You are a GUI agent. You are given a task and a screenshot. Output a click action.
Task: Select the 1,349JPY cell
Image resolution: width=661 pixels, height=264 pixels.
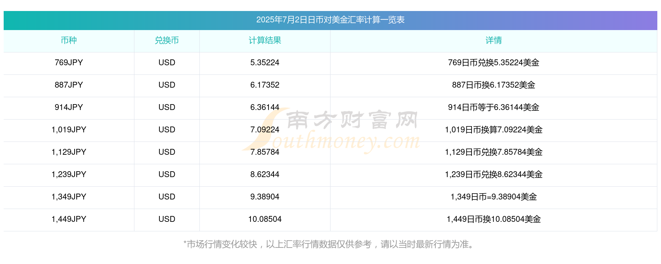pos(69,197)
